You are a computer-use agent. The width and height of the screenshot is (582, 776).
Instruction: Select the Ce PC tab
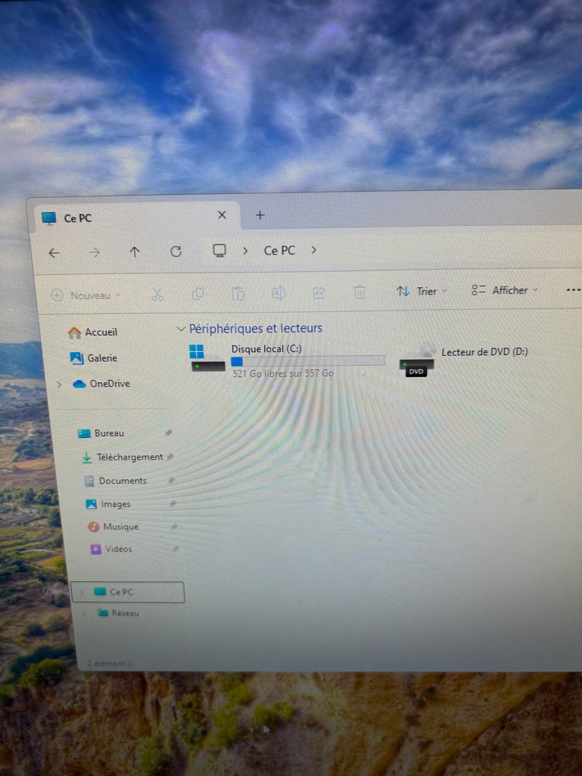point(78,218)
